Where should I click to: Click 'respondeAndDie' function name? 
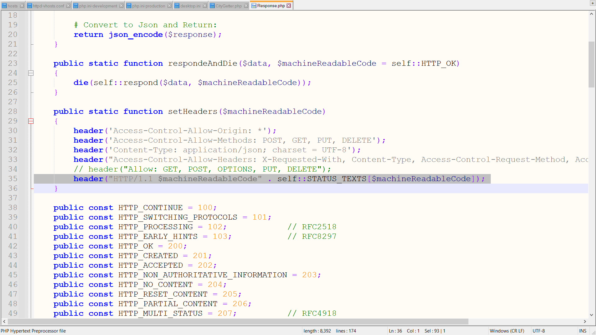point(203,64)
